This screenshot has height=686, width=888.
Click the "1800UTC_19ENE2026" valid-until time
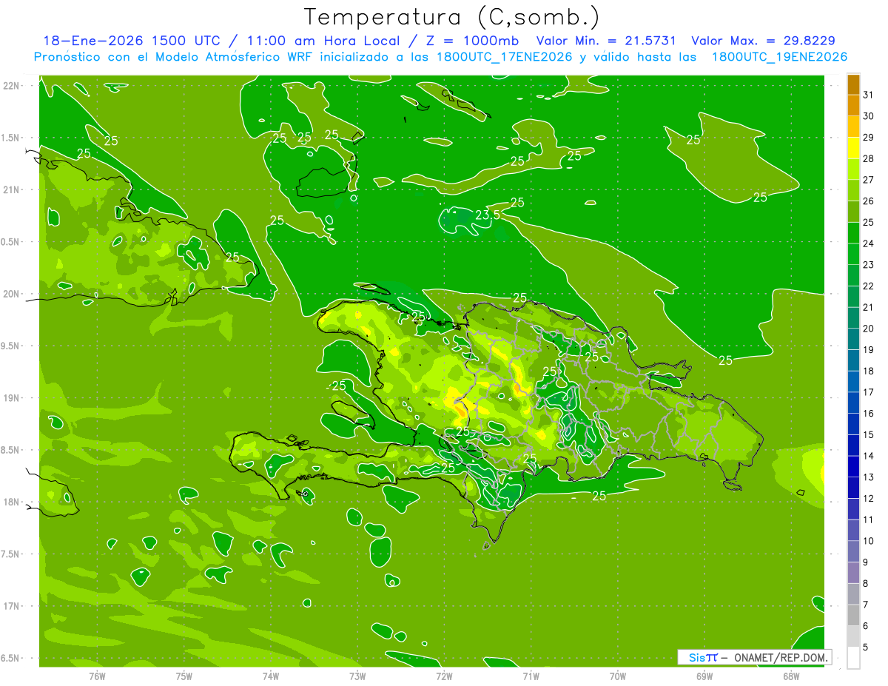pyautogui.click(x=779, y=57)
